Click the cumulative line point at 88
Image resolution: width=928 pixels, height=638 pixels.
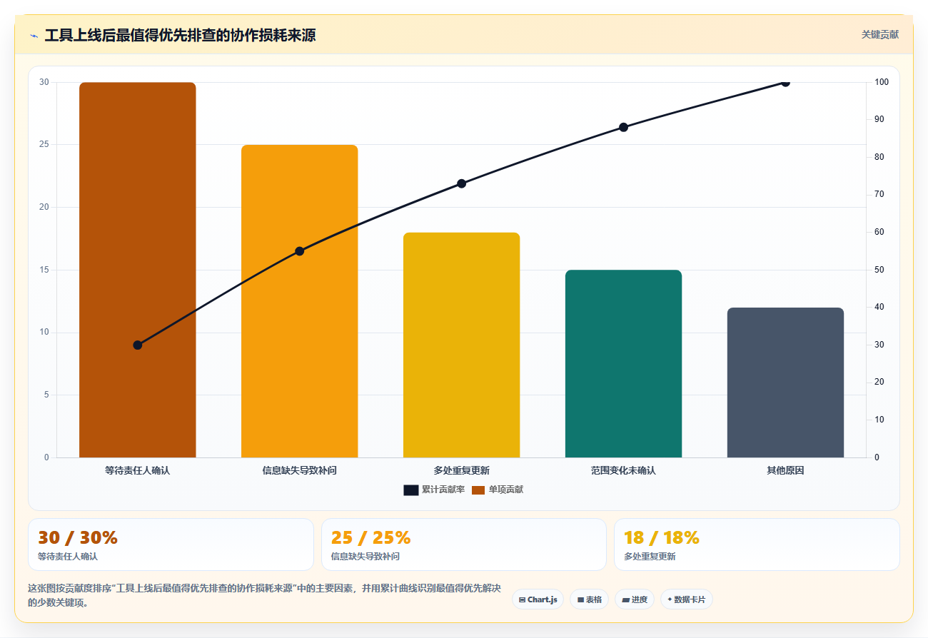pyautogui.click(x=623, y=127)
